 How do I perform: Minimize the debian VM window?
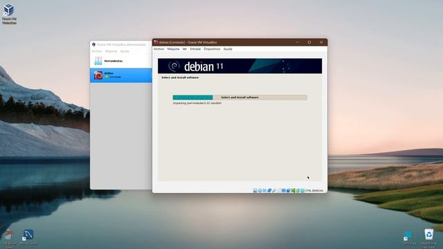click(297, 42)
